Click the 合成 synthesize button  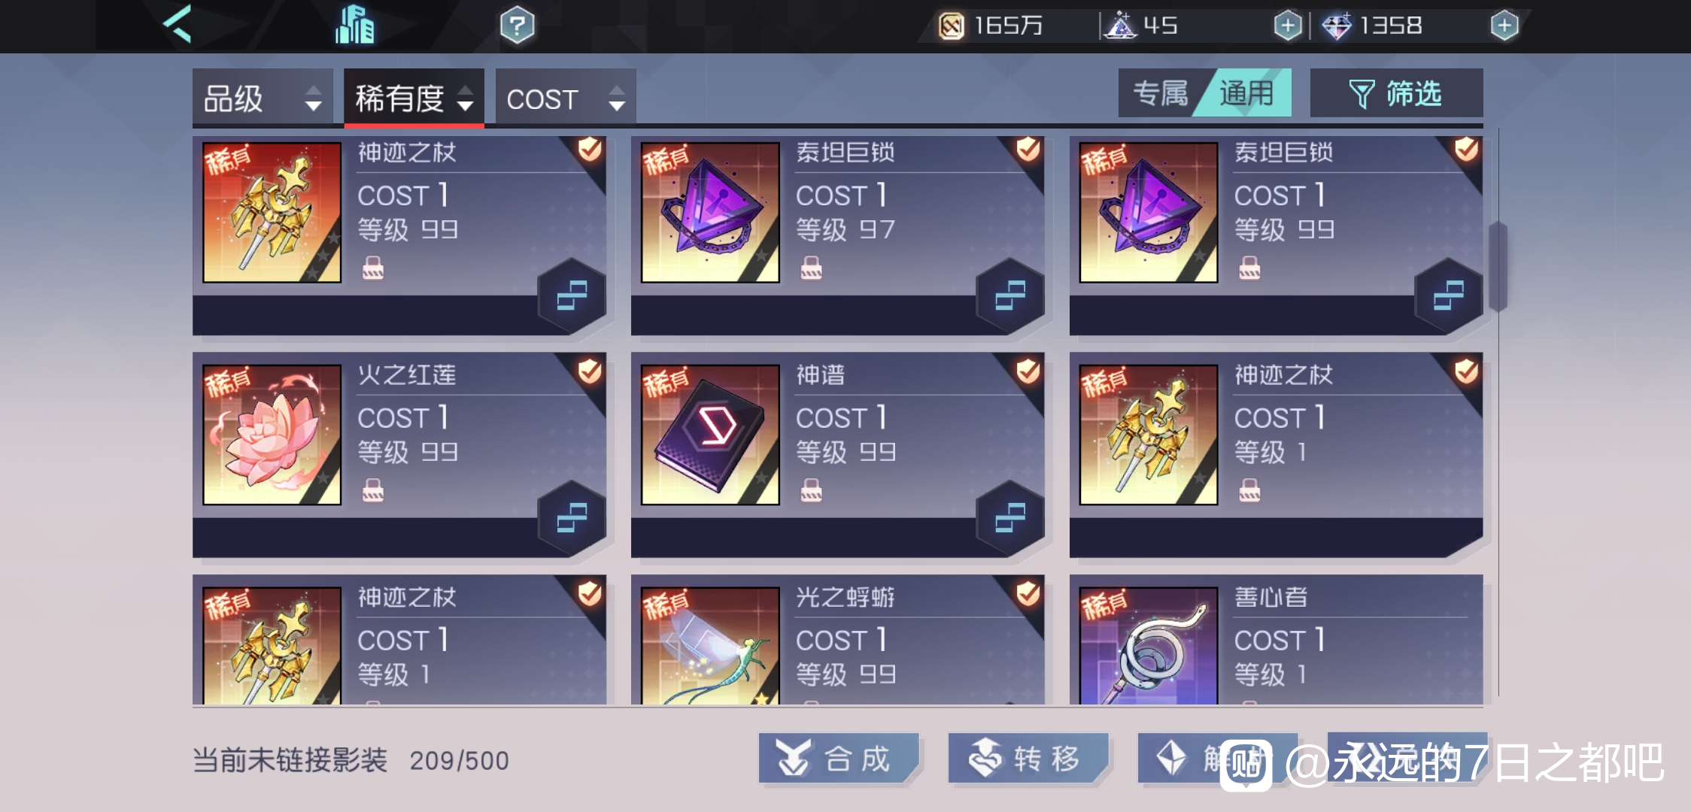pyautogui.click(x=838, y=758)
